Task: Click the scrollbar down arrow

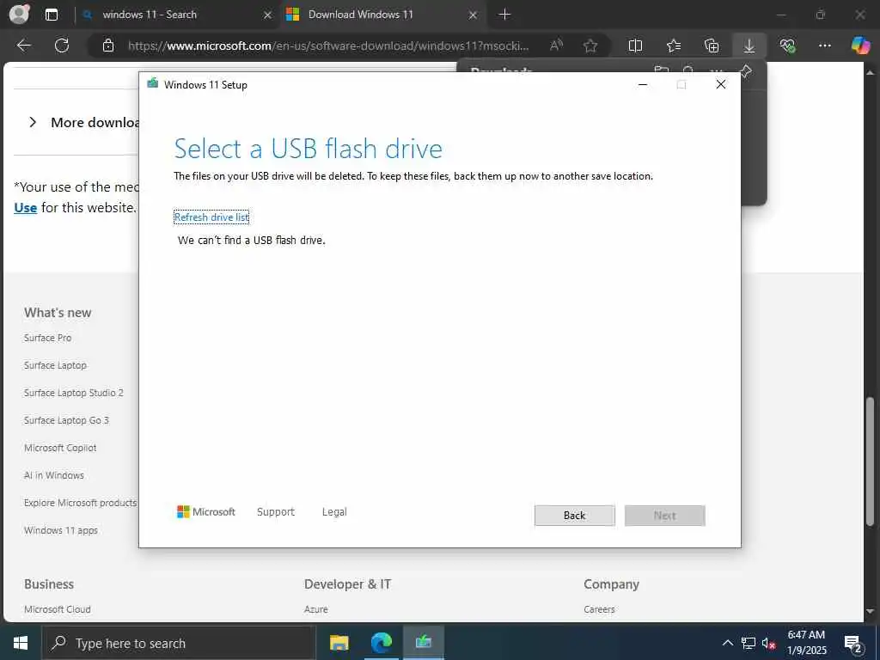Action: pos(871,611)
